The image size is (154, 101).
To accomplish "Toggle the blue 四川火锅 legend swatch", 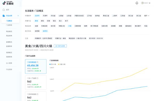I will 50,64.
